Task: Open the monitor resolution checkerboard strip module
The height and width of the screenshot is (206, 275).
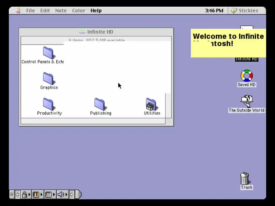Action: coord(50,194)
